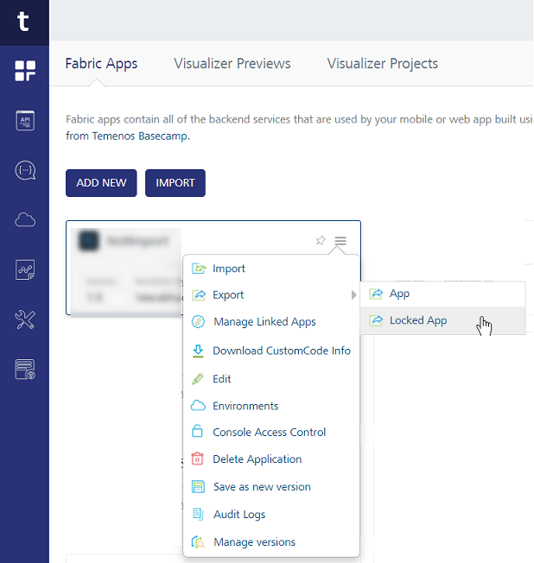This screenshot has height=563, width=534.
Task: Expand the Export submenu arrow
Action: (x=354, y=295)
